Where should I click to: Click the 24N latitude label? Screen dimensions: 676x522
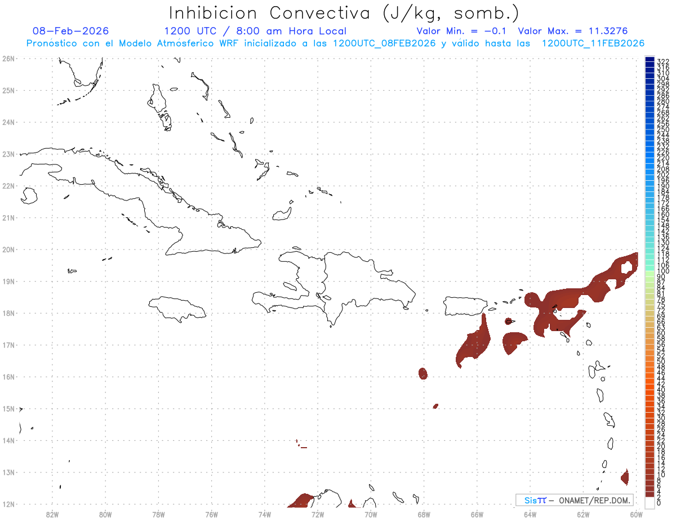(8, 122)
